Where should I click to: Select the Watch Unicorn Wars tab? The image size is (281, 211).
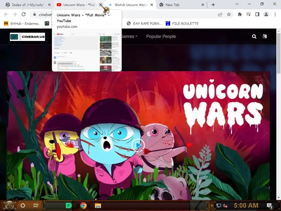point(131,5)
